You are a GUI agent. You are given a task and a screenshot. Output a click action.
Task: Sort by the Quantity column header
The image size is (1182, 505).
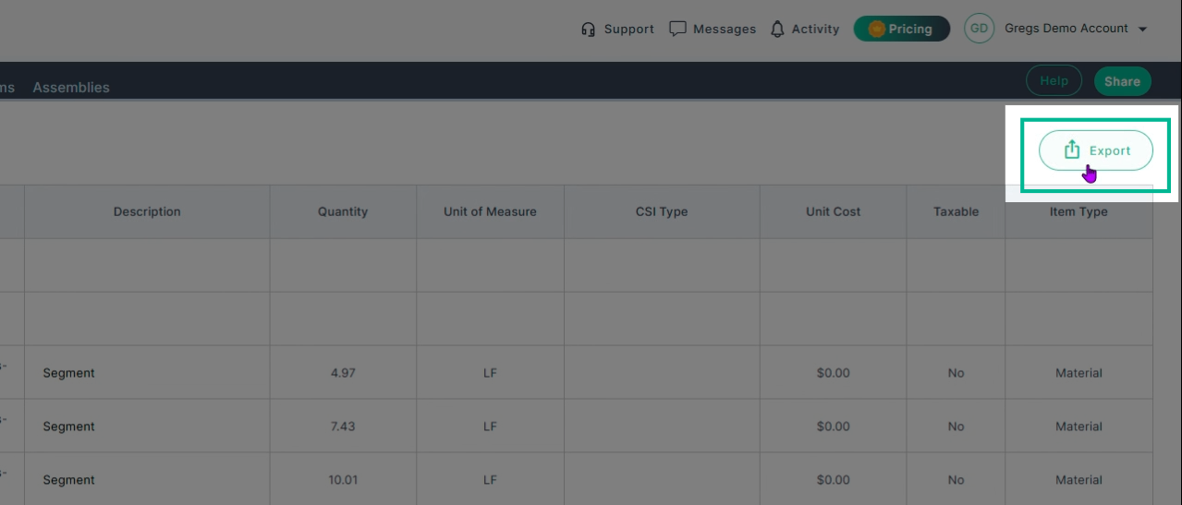click(343, 211)
